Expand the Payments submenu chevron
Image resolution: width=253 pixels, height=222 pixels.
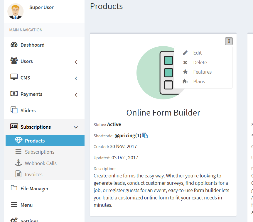click(x=76, y=95)
